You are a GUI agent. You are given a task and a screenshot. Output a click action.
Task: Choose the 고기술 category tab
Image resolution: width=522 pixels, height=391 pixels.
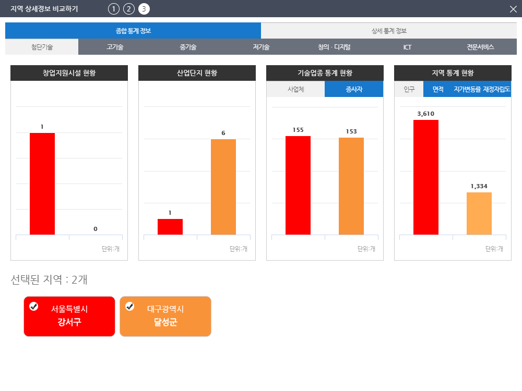coord(115,47)
